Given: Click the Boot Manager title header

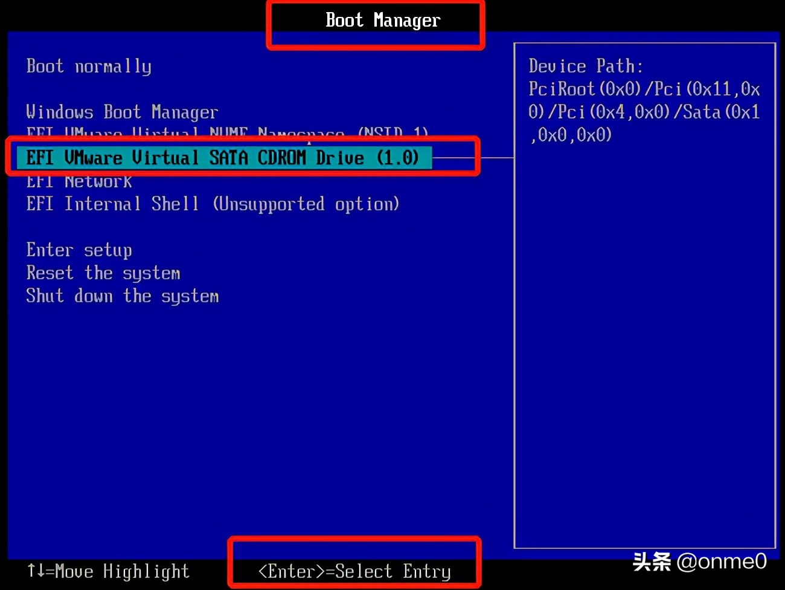Looking at the screenshot, I should point(382,20).
